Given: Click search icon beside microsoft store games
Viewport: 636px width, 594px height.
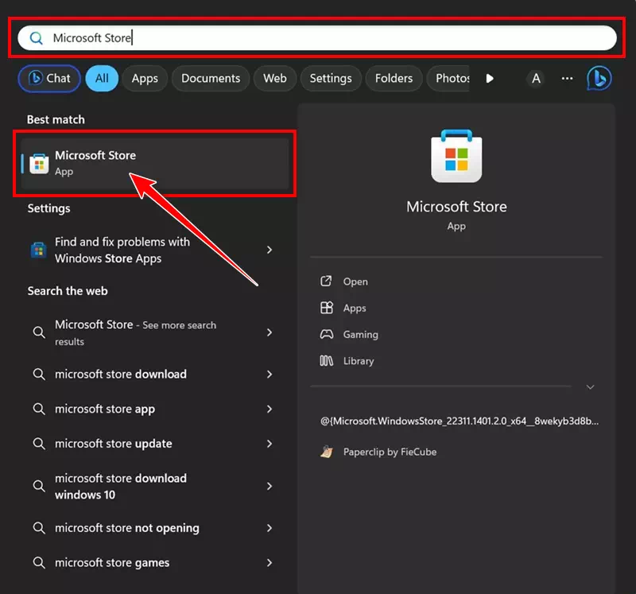Looking at the screenshot, I should [x=39, y=563].
